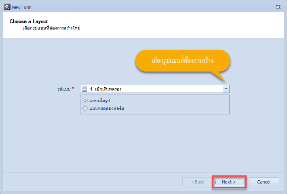This screenshot has height=194, width=287.
Task: Open the รูปแบบ dropdown arrow
Action: point(226,89)
